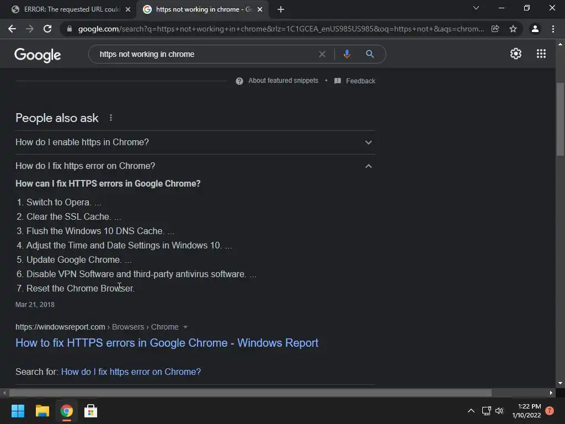Bookmark this tab with star icon

pos(513,29)
